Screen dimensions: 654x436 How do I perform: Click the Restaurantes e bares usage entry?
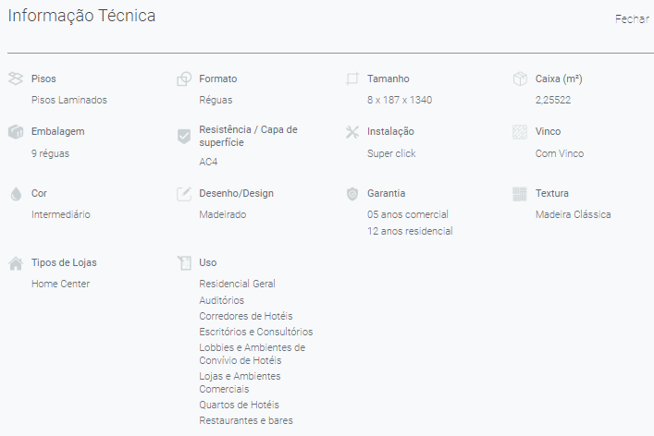tap(246, 420)
